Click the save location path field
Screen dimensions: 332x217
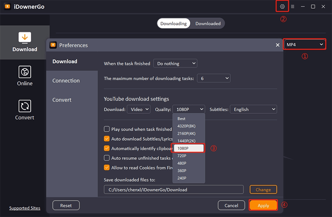coord(173,190)
